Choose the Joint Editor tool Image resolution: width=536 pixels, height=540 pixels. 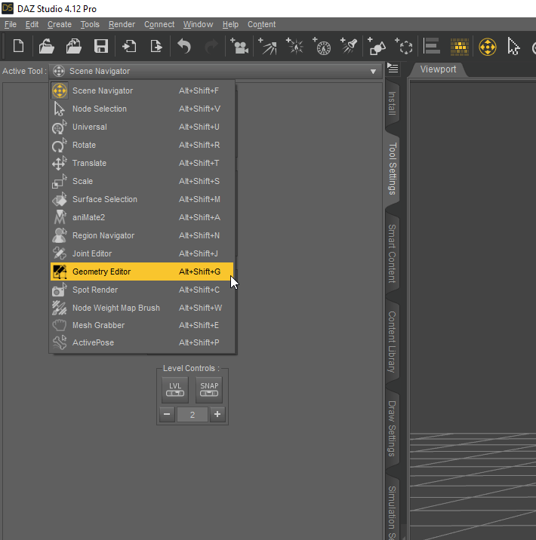coord(143,253)
